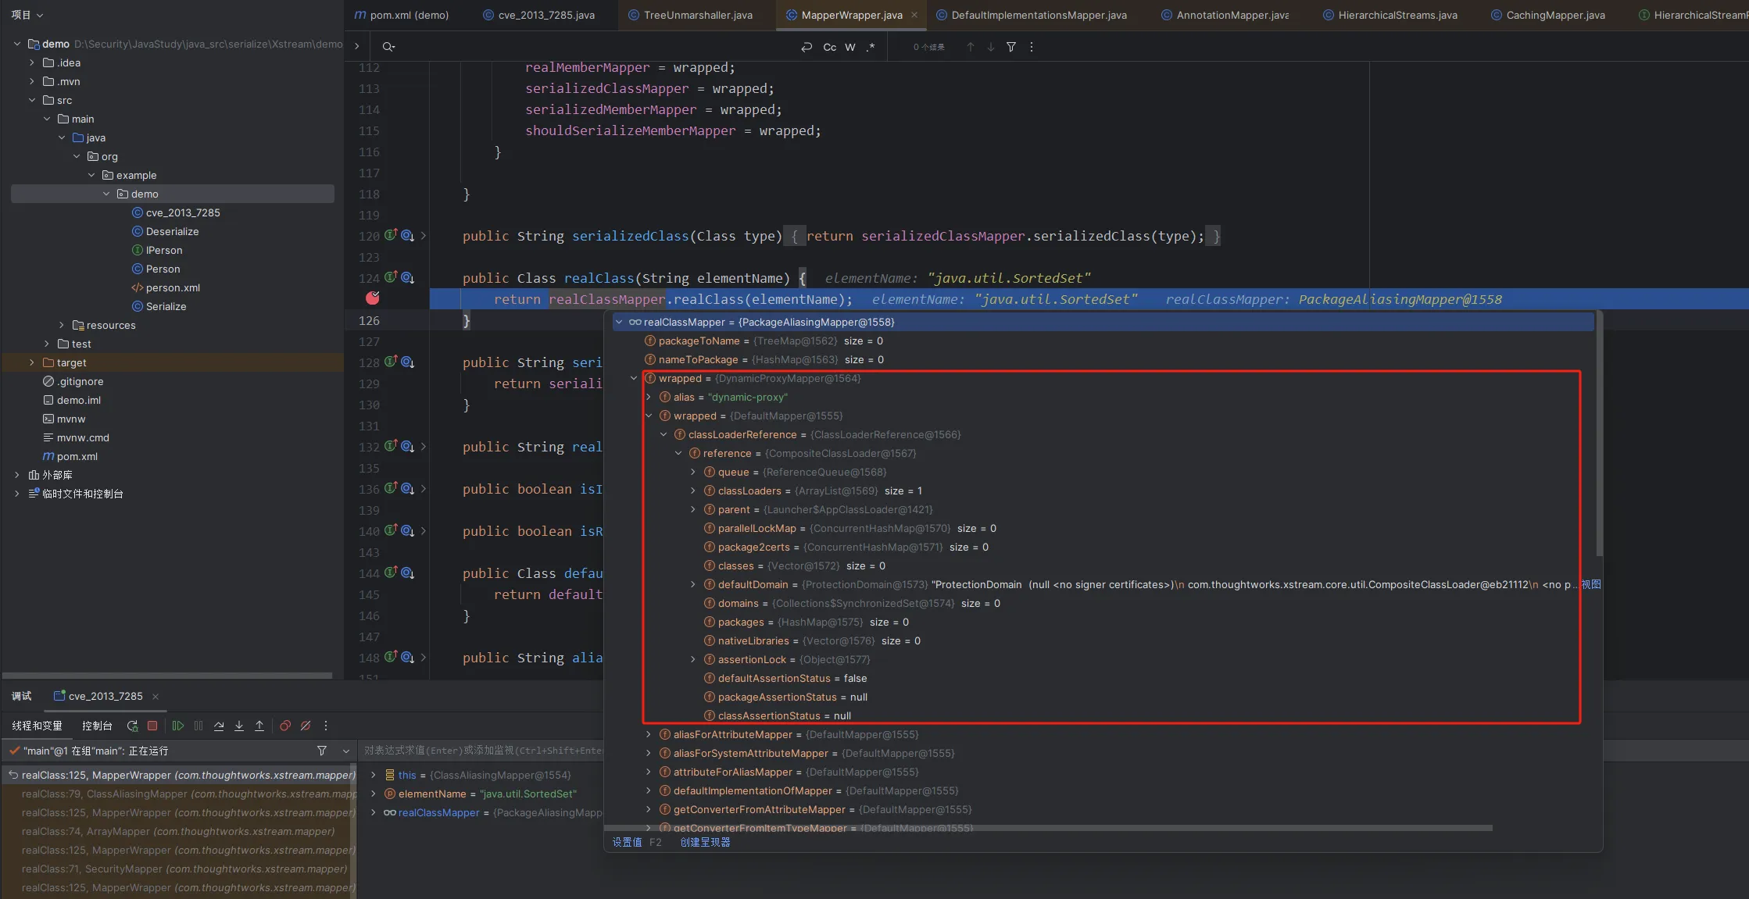Toggle Mute Breakpoints icon
The height and width of the screenshot is (899, 1749).
click(x=306, y=726)
